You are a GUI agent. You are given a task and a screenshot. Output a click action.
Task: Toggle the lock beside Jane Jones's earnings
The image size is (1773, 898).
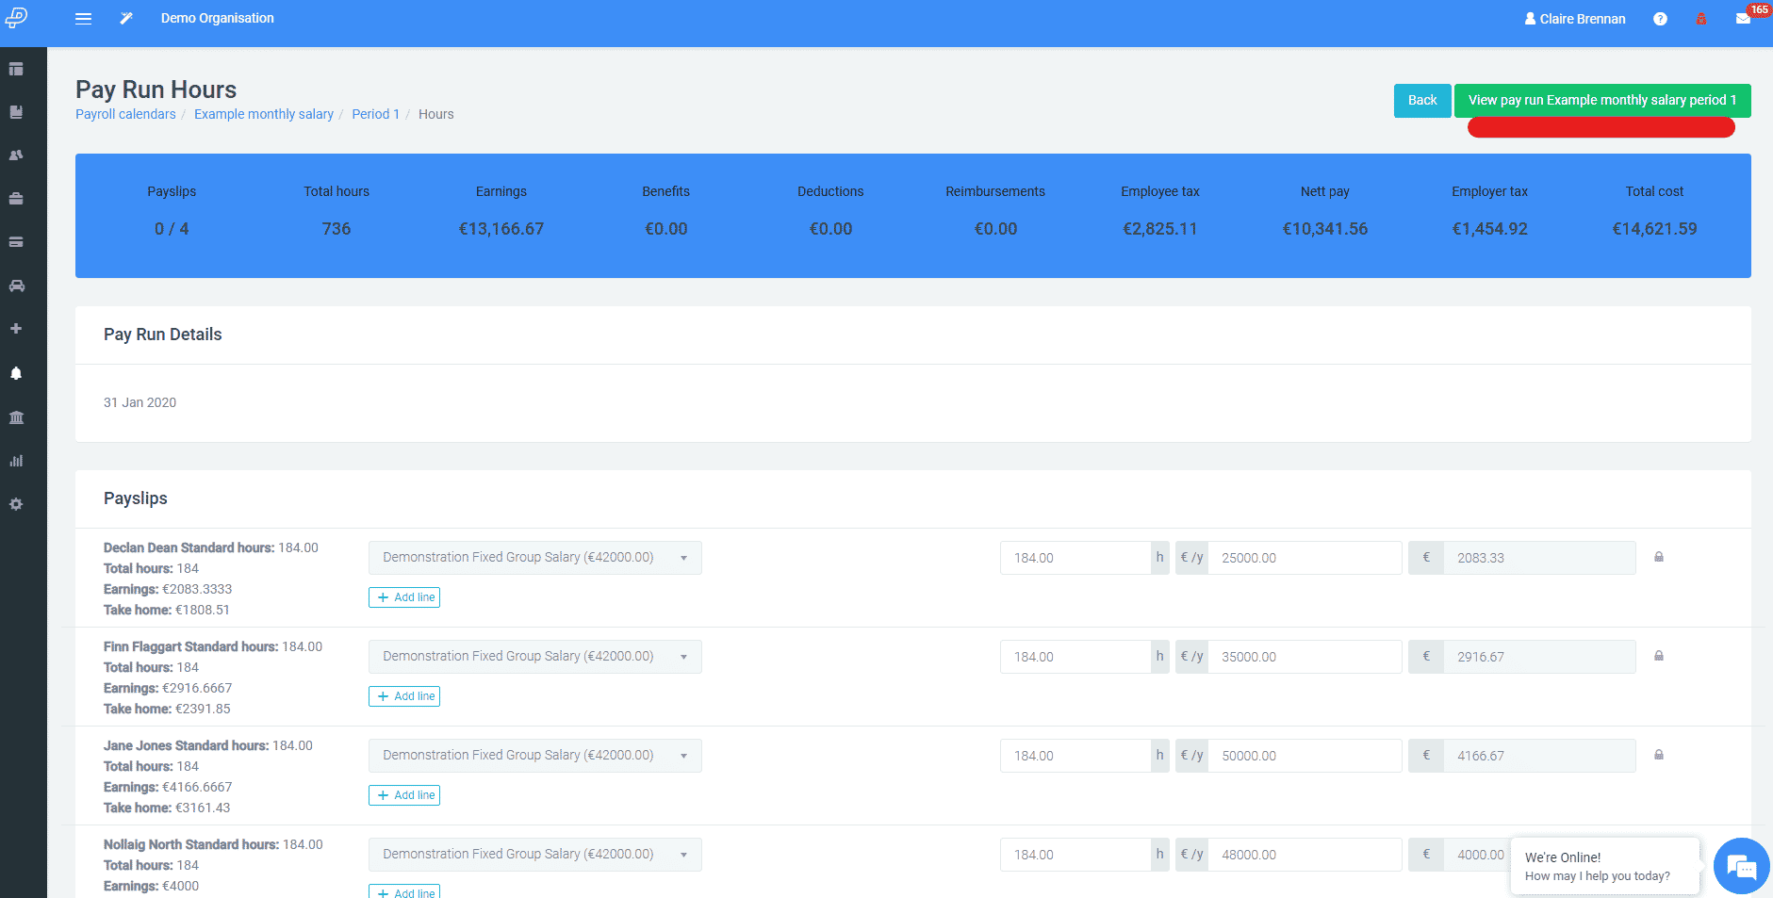(1659, 755)
